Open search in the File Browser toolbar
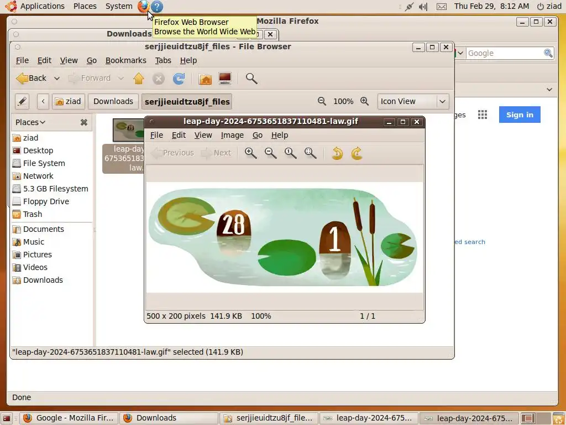Image resolution: width=566 pixels, height=425 pixels. [251, 79]
